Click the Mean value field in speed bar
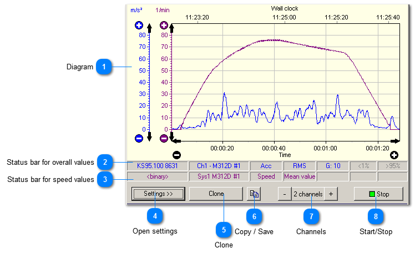The height and width of the screenshot is (258, 415). (299, 176)
